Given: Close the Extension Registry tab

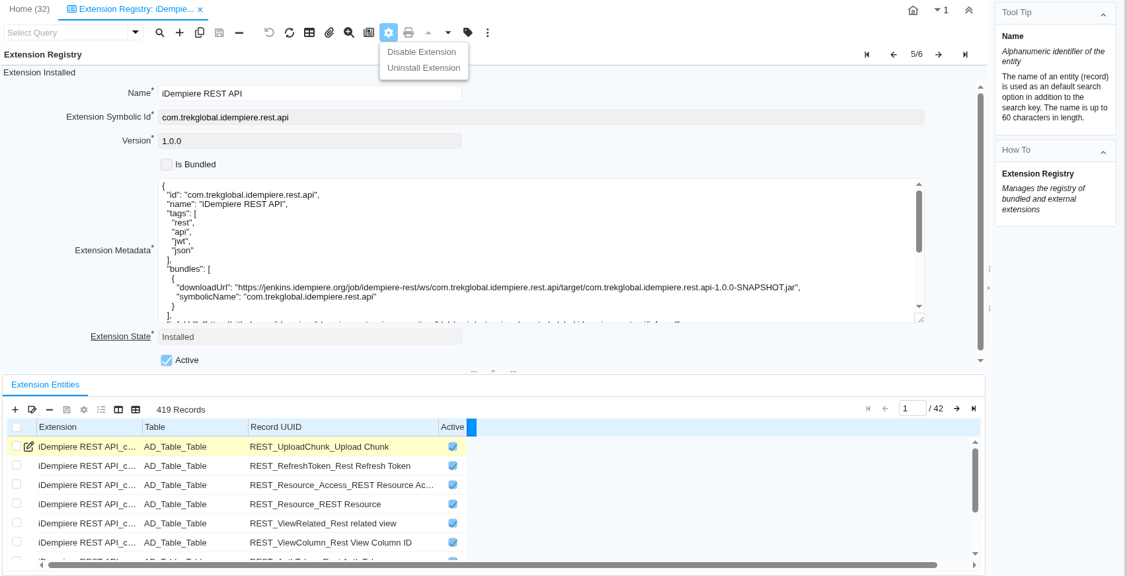Looking at the screenshot, I should (200, 10).
